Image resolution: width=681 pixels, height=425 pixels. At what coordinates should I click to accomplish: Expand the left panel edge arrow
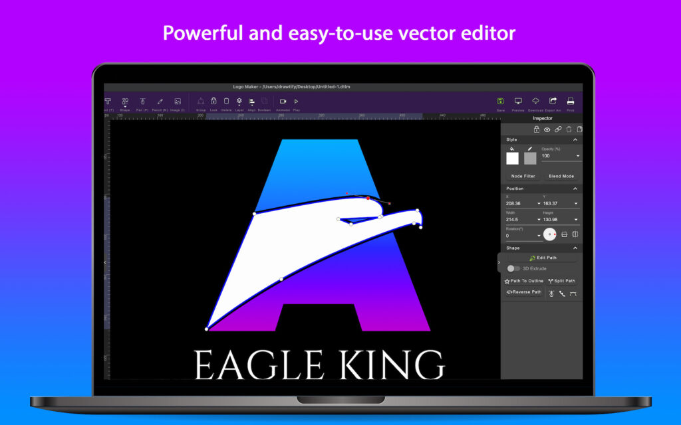(104, 262)
